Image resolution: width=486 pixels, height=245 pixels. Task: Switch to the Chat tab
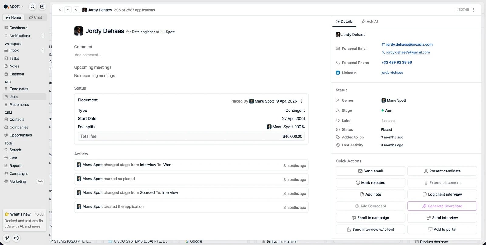[36, 17]
